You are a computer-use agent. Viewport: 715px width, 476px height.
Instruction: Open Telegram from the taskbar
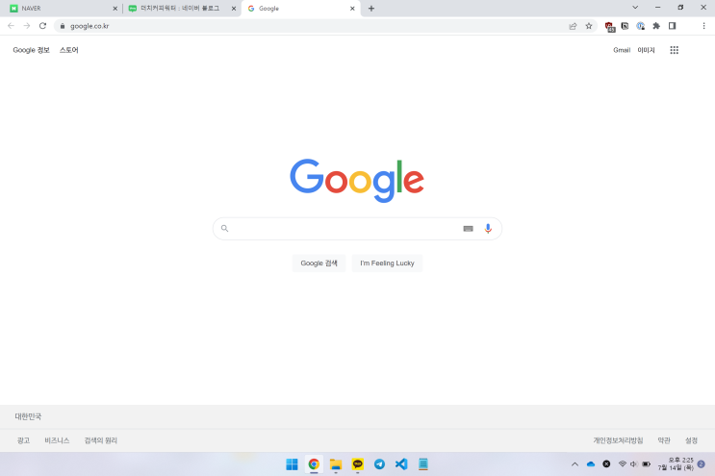[x=379, y=464]
